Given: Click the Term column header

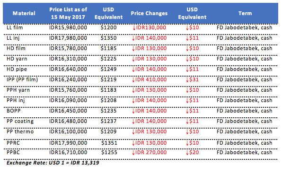Looking at the screenshot, I should (245, 13).
